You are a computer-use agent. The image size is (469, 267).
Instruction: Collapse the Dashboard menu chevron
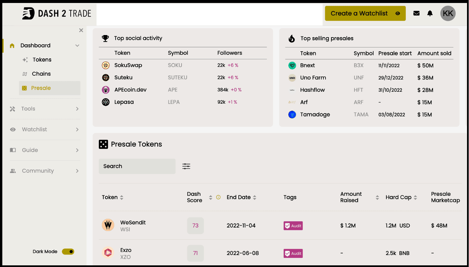[77, 46]
